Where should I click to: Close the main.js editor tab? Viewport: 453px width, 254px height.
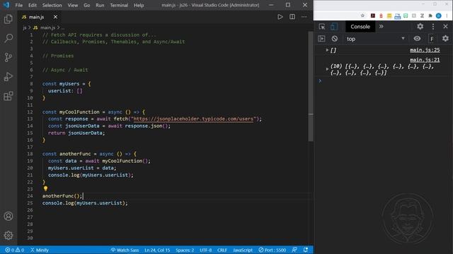pos(55,17)
